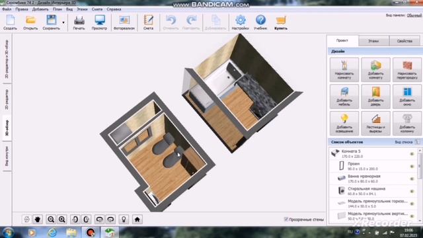Click Добавить освещение light bulb tool
The image size is (423, 238).
[x=344, y=124]
